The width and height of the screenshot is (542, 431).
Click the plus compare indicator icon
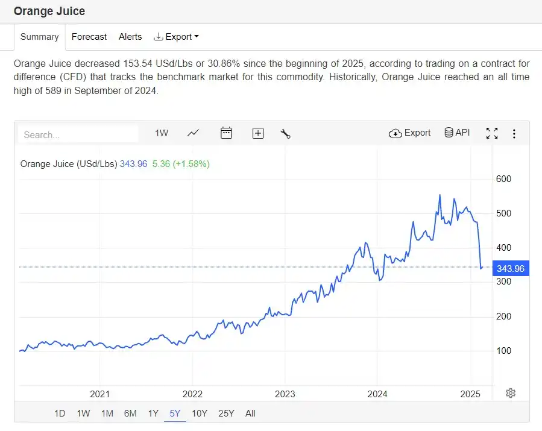pos(258,133)
